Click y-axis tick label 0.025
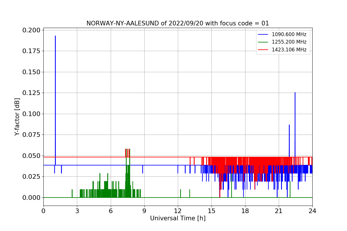The height and width of the screenshot is (231, 347). [32, 176]
